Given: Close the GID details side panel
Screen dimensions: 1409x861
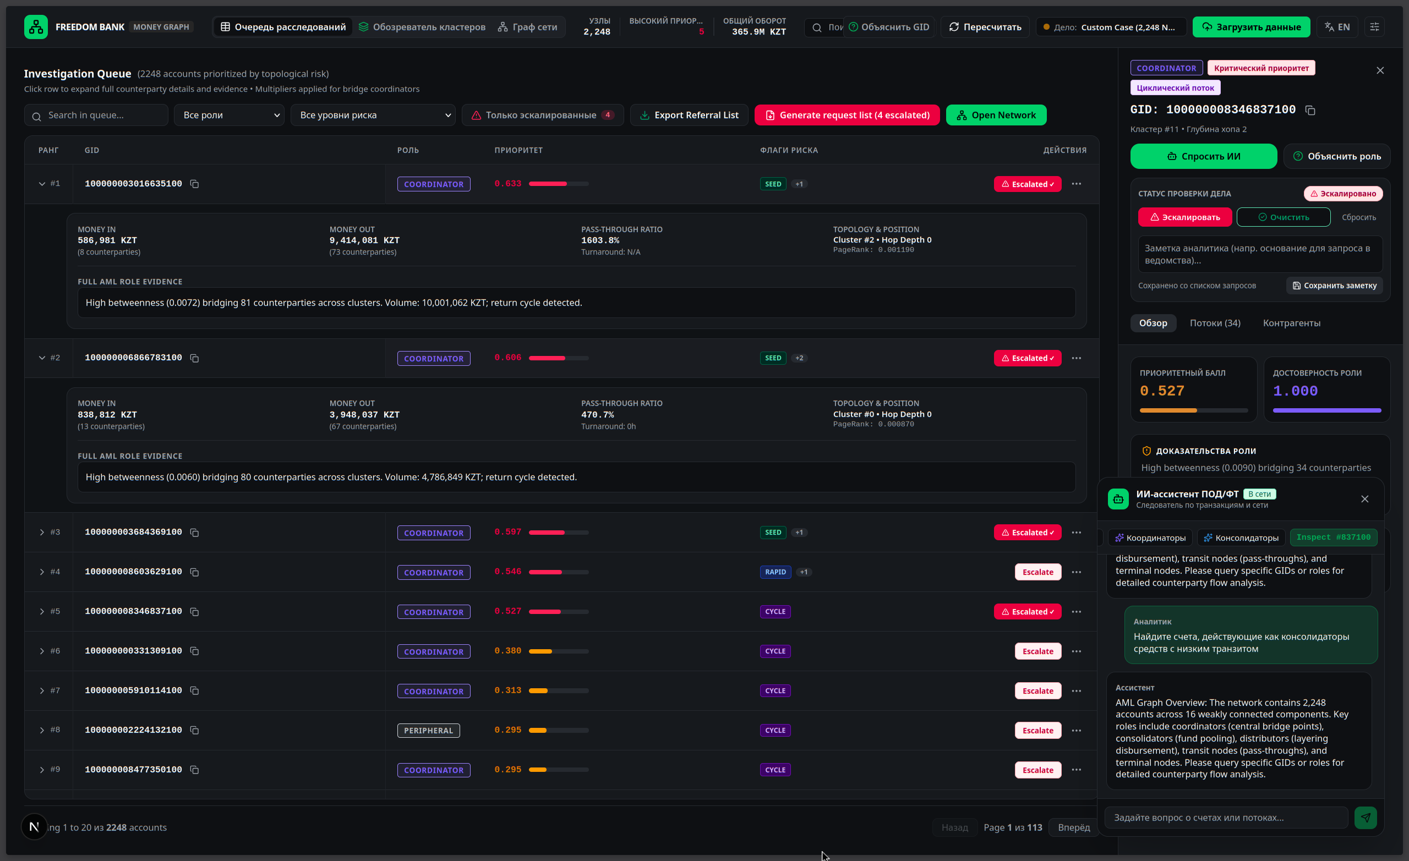Looking at the screenshot, I should (1380, 70).
